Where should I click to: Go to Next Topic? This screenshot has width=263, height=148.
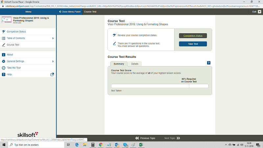(172, 138)
